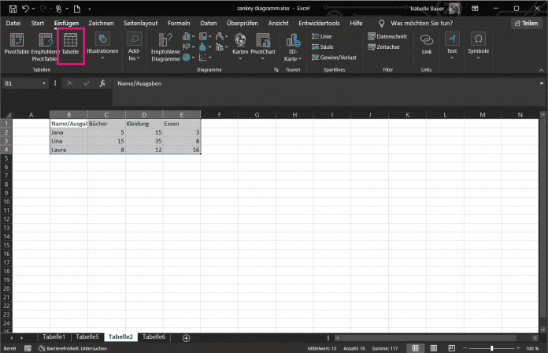The width and height of the screenshot is (548, 353).
Task: Click the Name Box showing B1
Action: pos(24,83)
